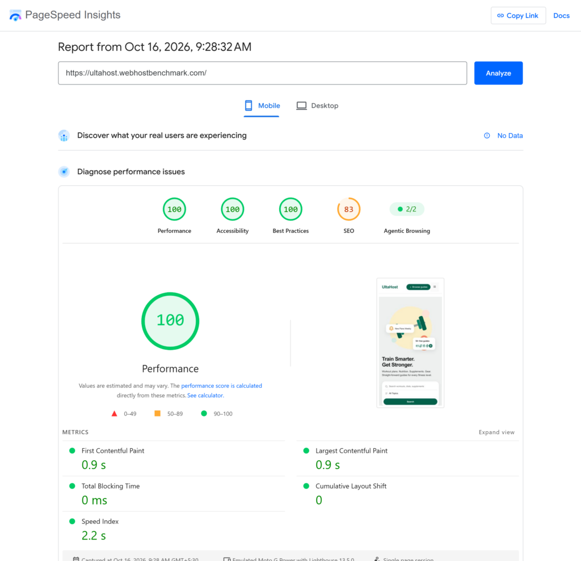Click the green dot beside Cumulative Layout Shift

306,486
